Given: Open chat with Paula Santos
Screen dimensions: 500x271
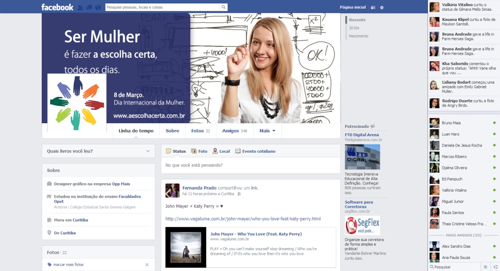Looking at the screenshot, I should (x=464, y=212).
